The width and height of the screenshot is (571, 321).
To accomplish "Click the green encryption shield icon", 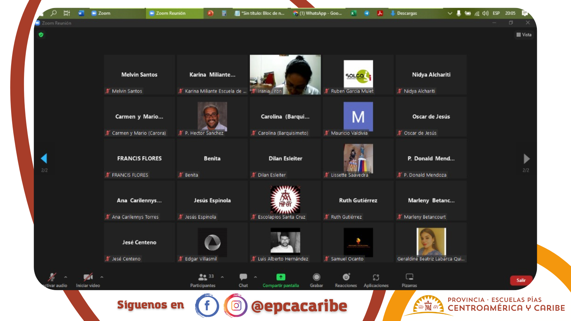I will [x=41, y=35].
